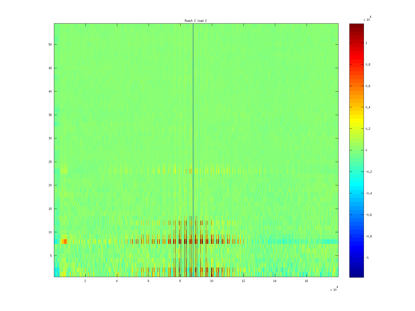
Task: Click the plot title 'Roach 2 load 2'
Action: [x=196, y=21]
